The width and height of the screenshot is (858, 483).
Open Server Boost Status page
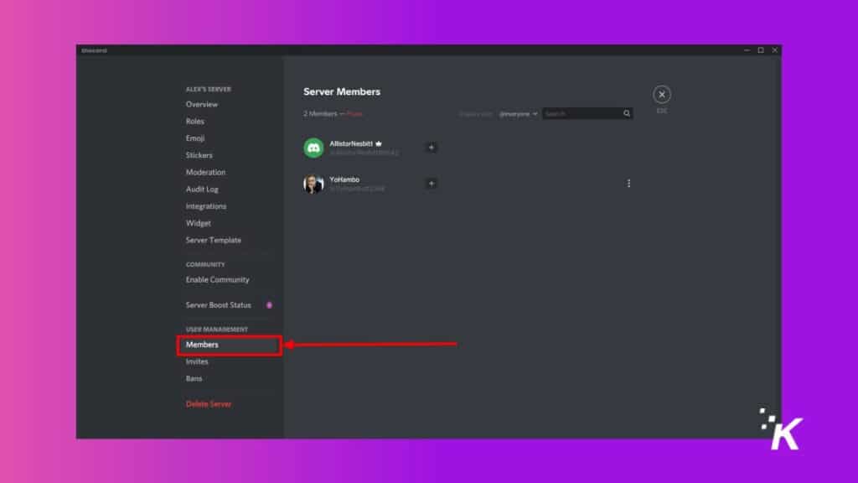click(219, 305)
